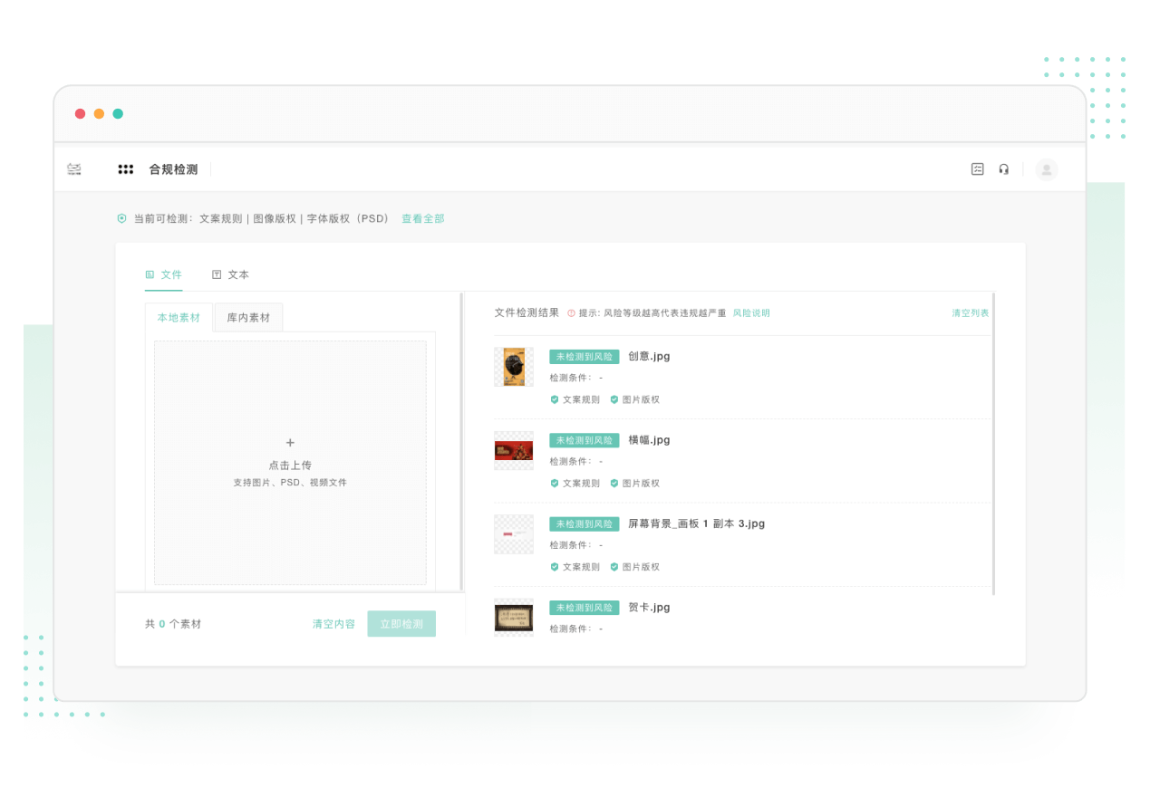Click the 点击上传 upload area
This screenshot has height=797, width=1160.
coord(290,463)
